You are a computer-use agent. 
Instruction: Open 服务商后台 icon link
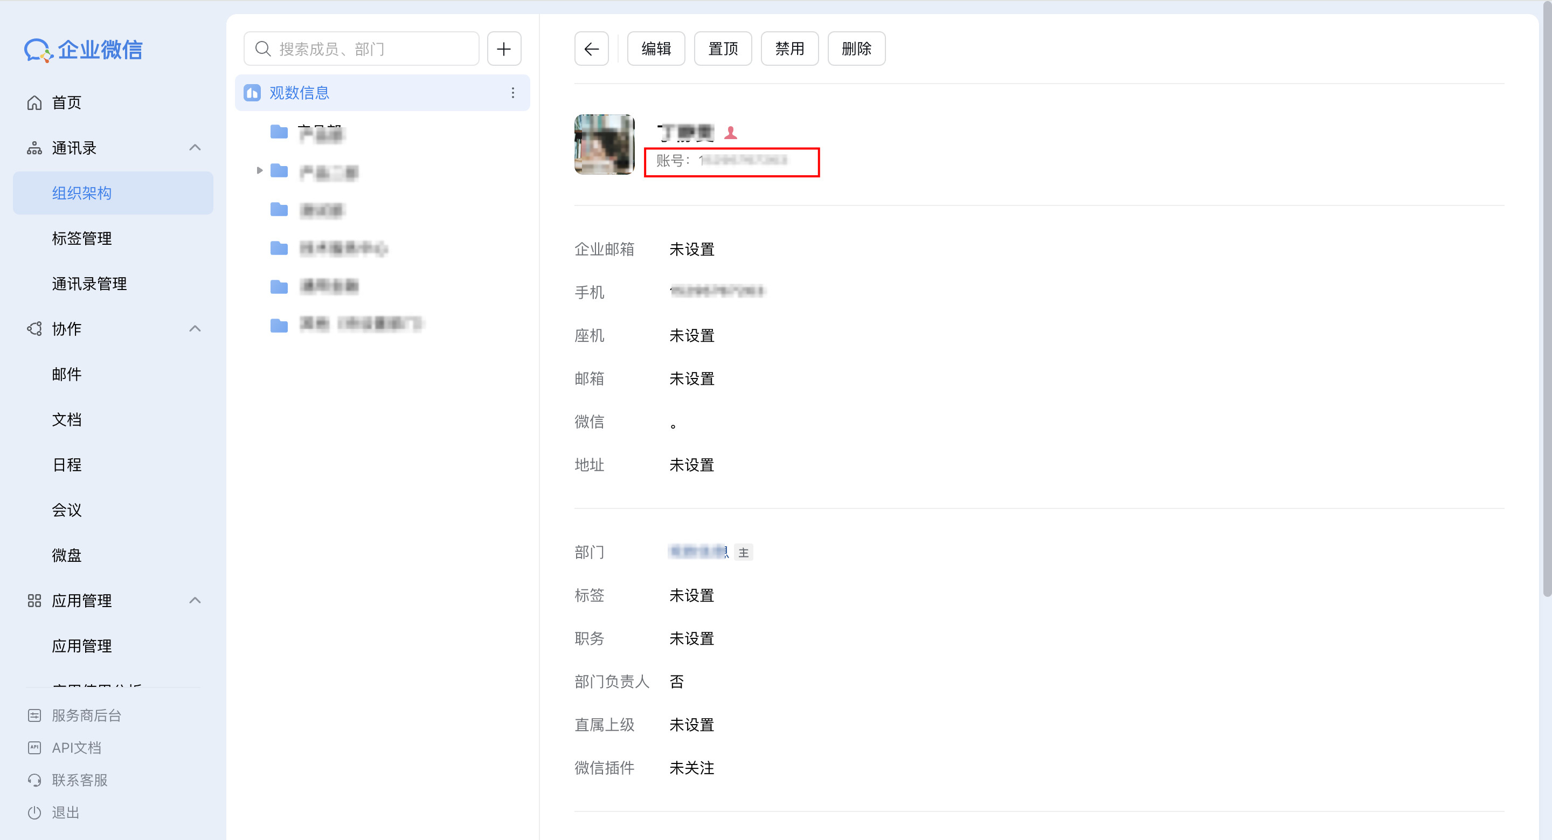(34, 715)
